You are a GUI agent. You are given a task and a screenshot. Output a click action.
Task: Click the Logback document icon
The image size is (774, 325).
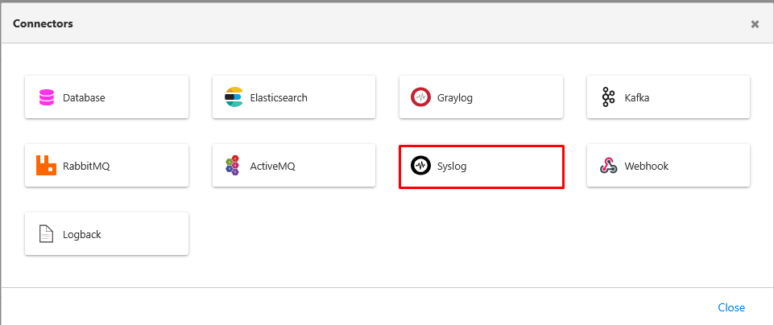click(47, 235)
